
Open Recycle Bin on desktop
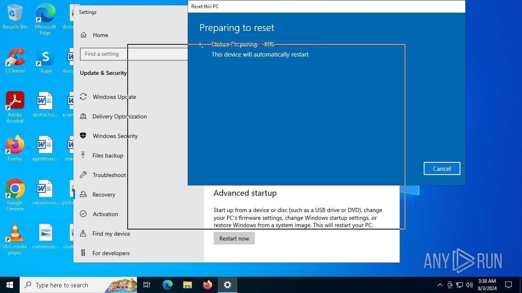15,17
